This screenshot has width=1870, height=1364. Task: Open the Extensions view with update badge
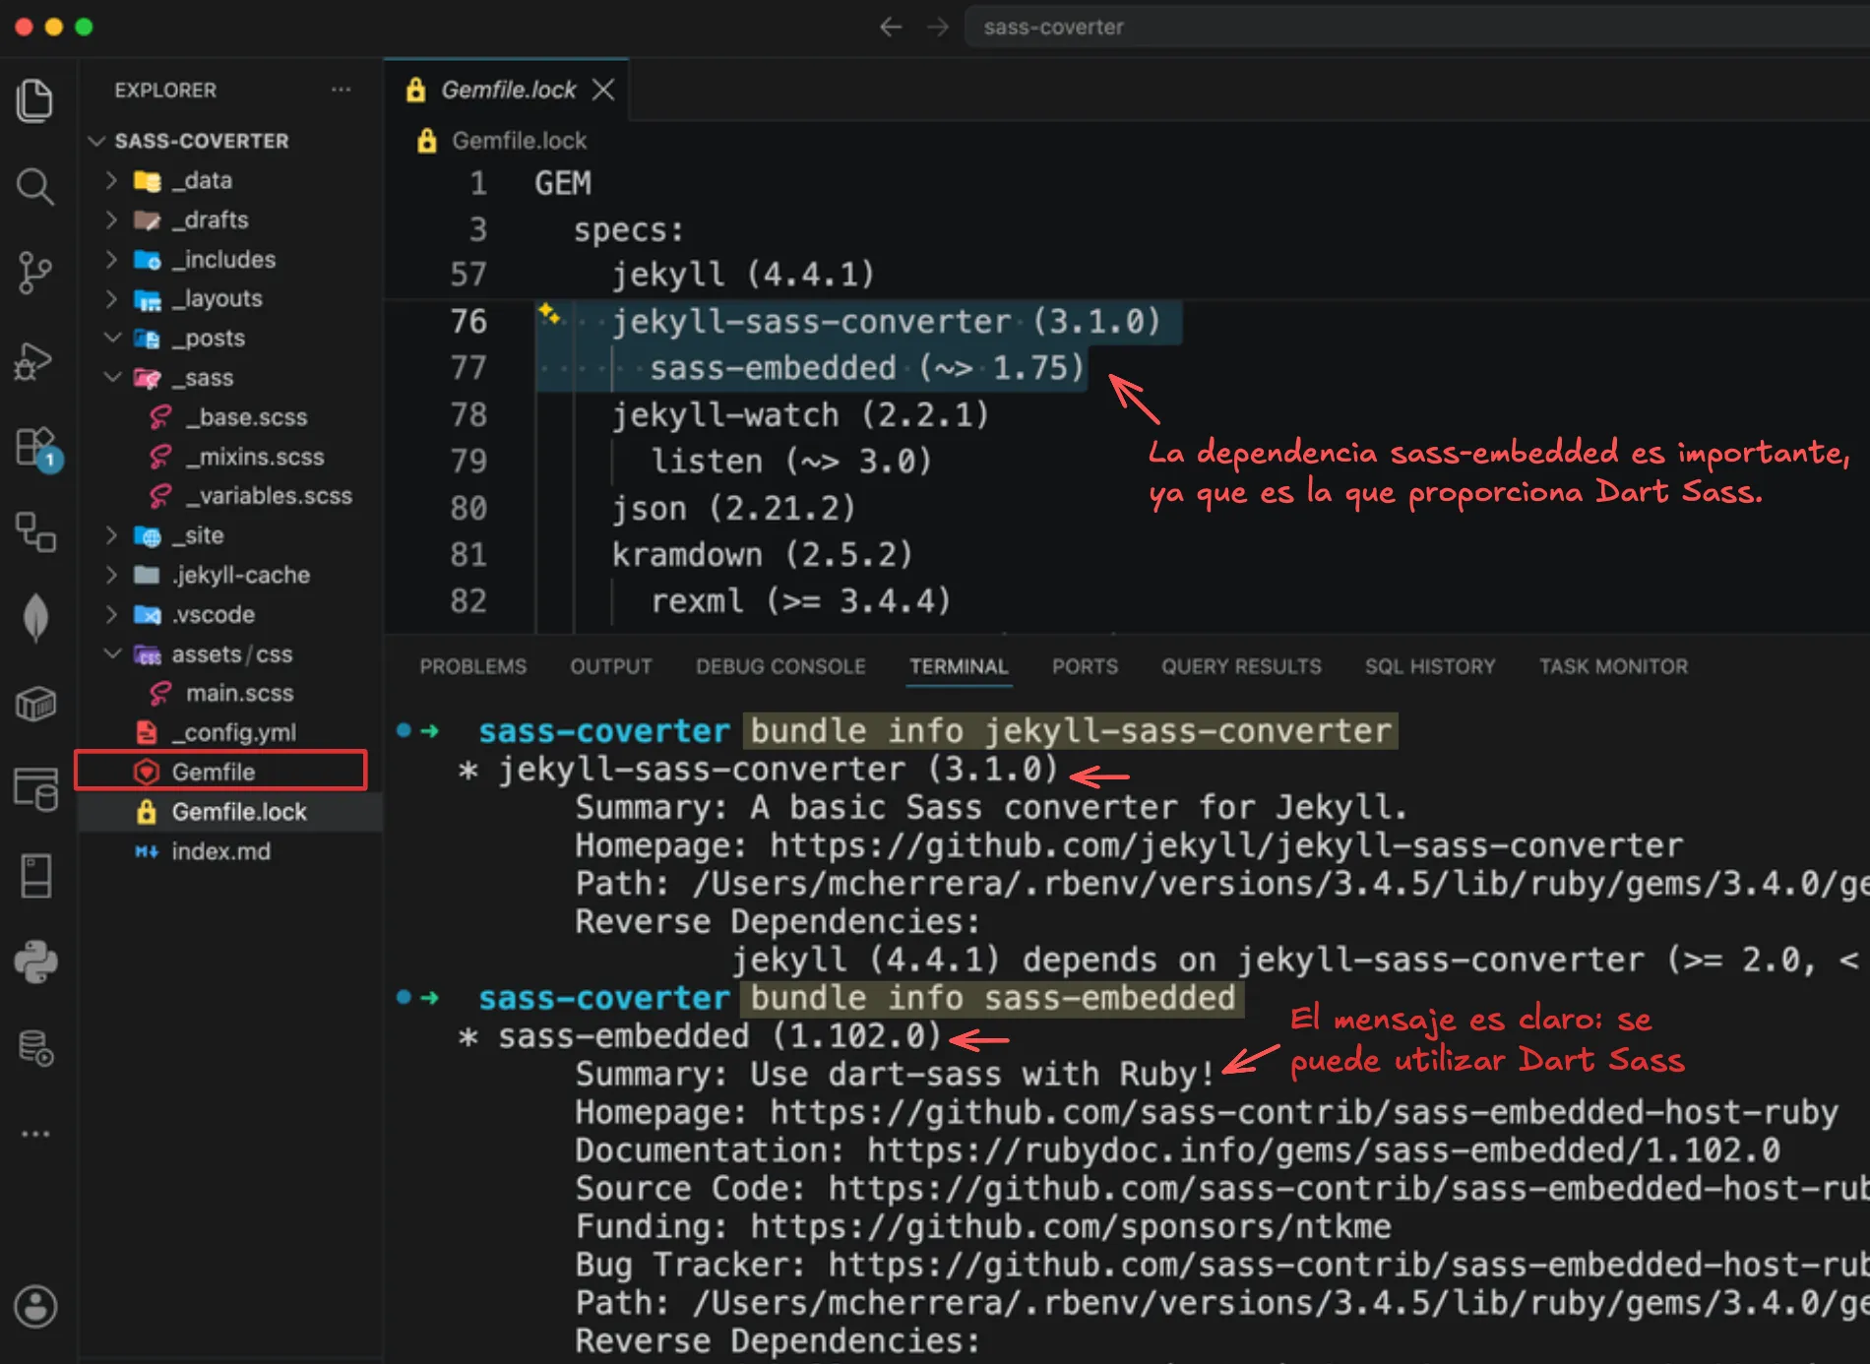[x=37, y=449]
